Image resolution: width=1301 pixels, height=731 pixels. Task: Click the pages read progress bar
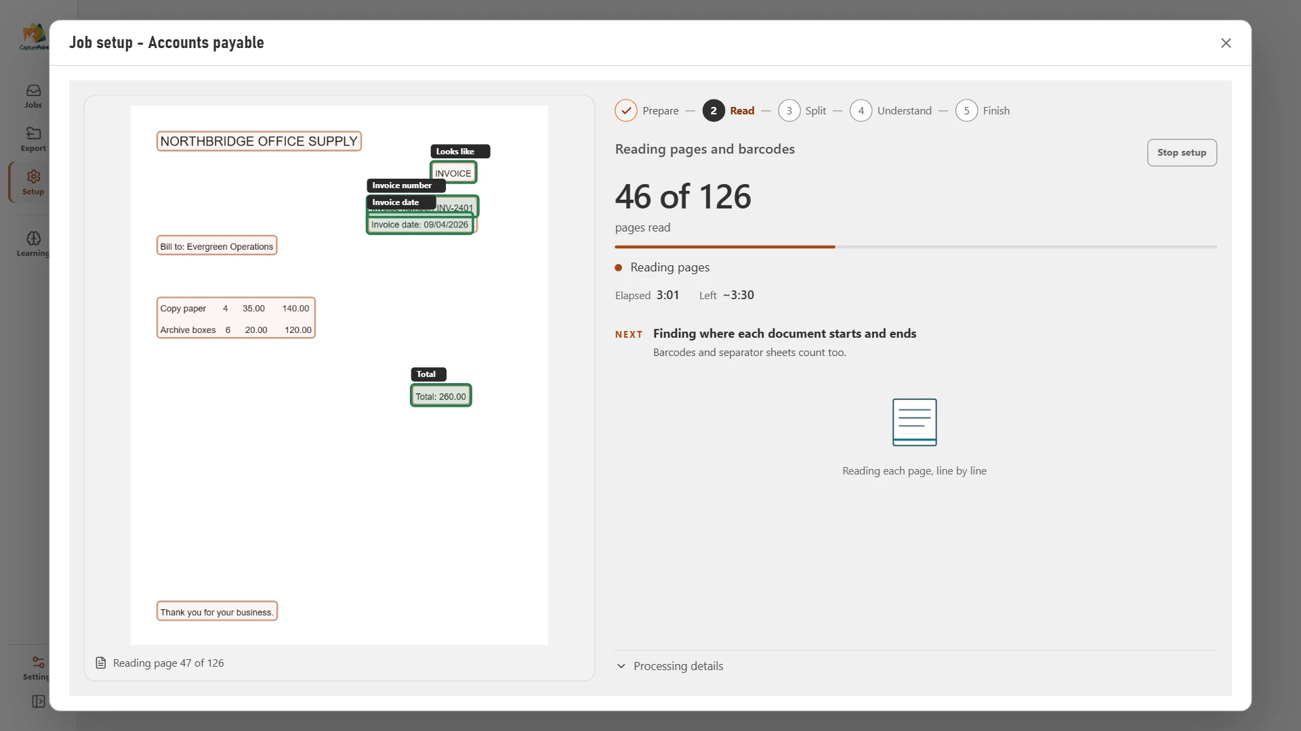point(915,247)
